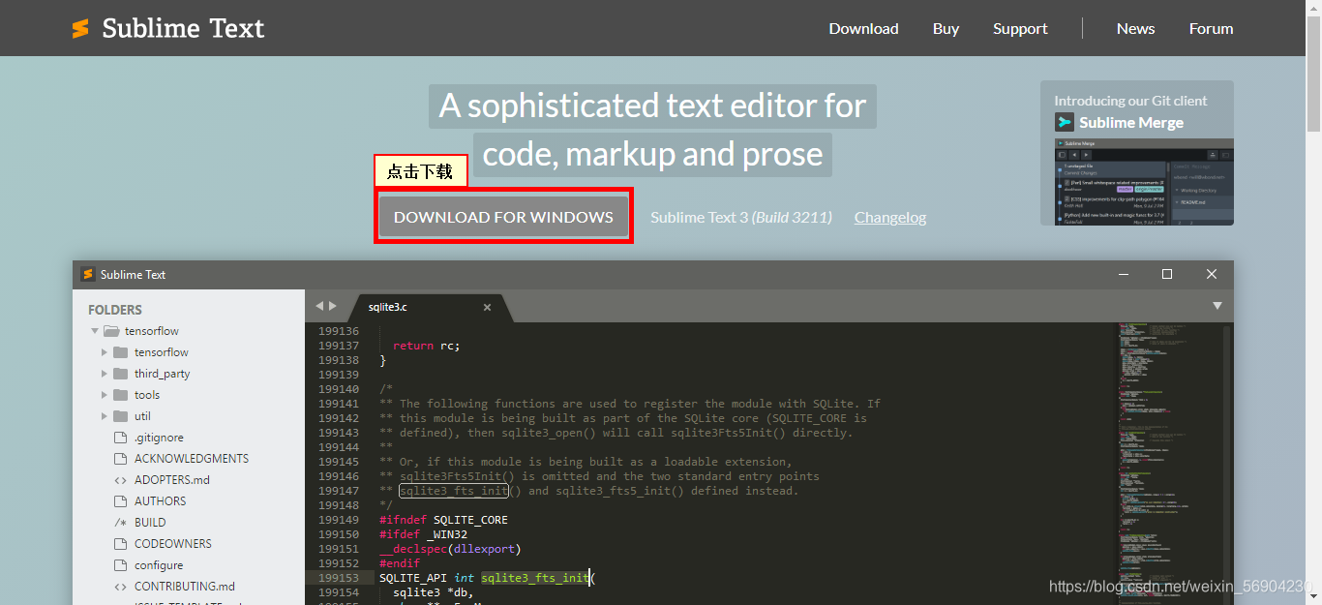Click the open folder icon beside tensorflow root
1322x605 pixels.
(x=111, y=331)
